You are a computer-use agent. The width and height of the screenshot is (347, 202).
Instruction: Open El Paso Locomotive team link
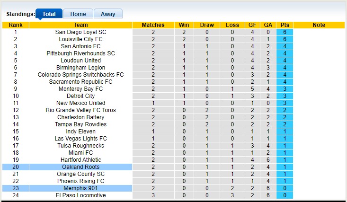[80, 195]
